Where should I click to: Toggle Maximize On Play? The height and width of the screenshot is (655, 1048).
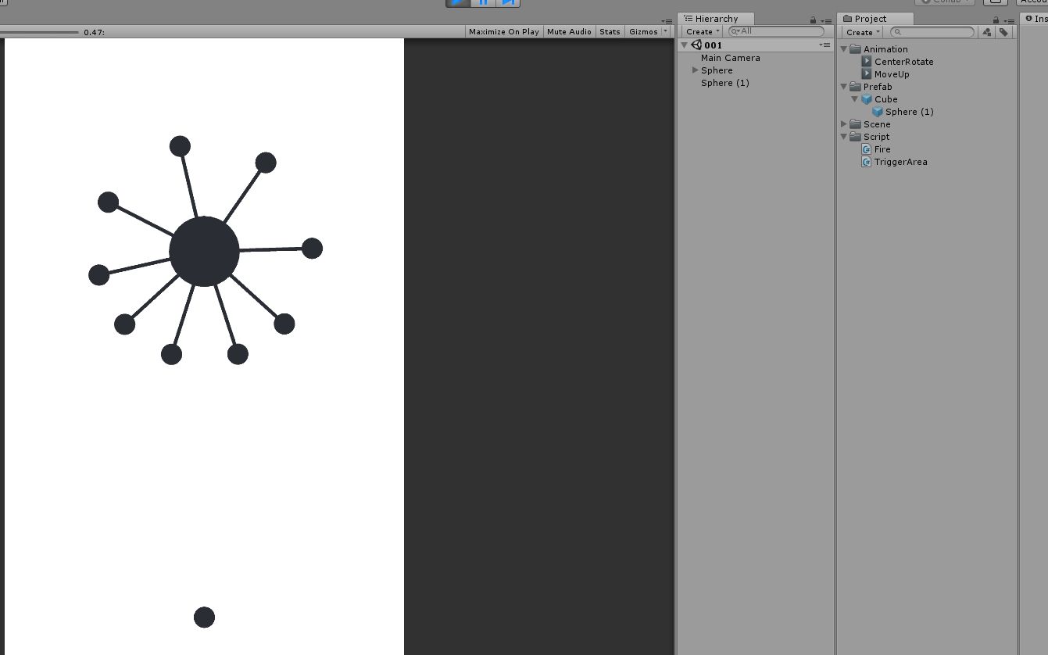click(x=504, y=31)
